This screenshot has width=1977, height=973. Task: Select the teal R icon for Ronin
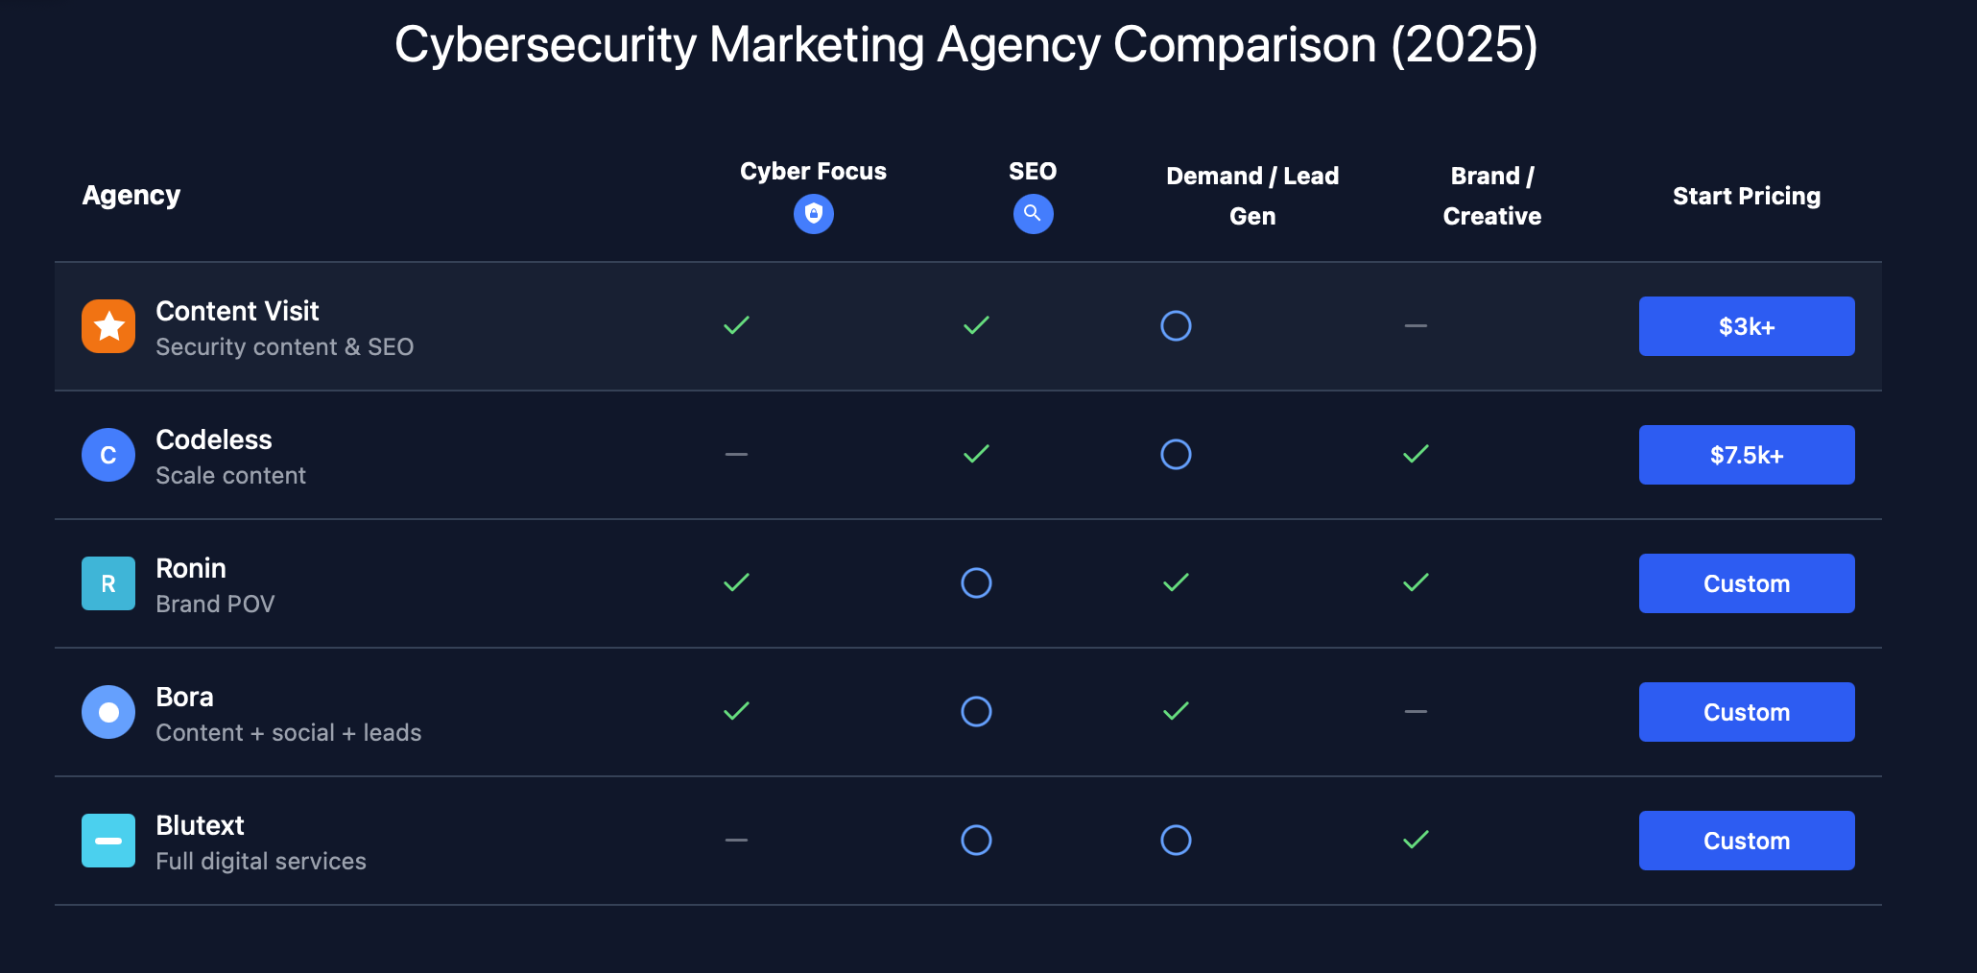coord(108,582)
